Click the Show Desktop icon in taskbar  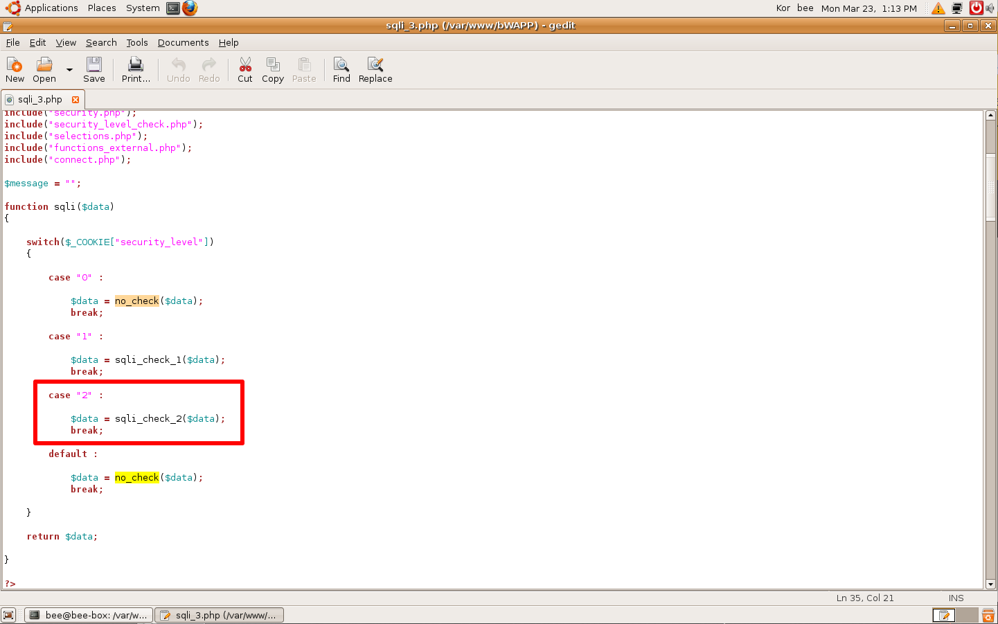[x=9, y=615]
